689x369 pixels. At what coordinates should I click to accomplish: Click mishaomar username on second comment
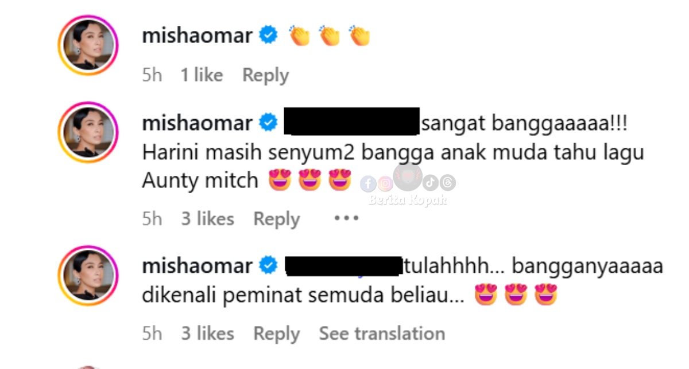coord(197,123)
